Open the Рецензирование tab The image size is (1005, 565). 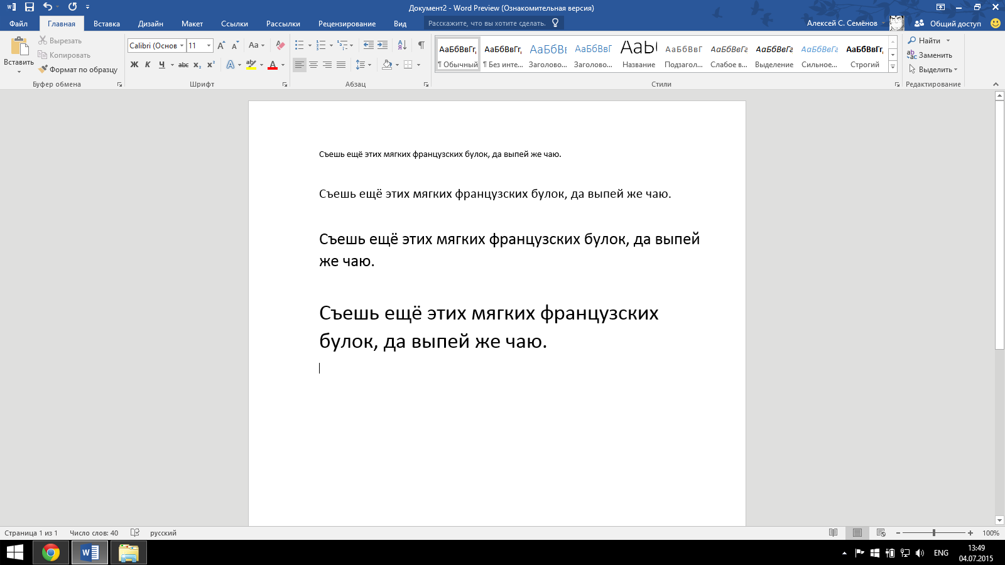[x=347, y=24]
